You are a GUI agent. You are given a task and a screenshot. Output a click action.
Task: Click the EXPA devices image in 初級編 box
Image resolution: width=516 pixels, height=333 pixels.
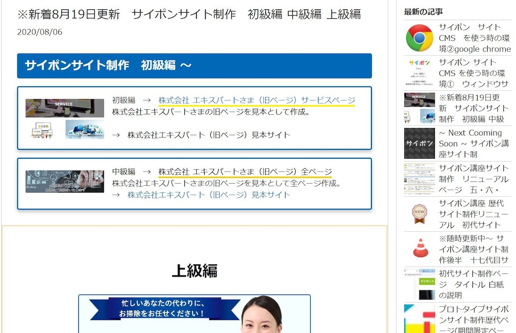click(43, 130)
